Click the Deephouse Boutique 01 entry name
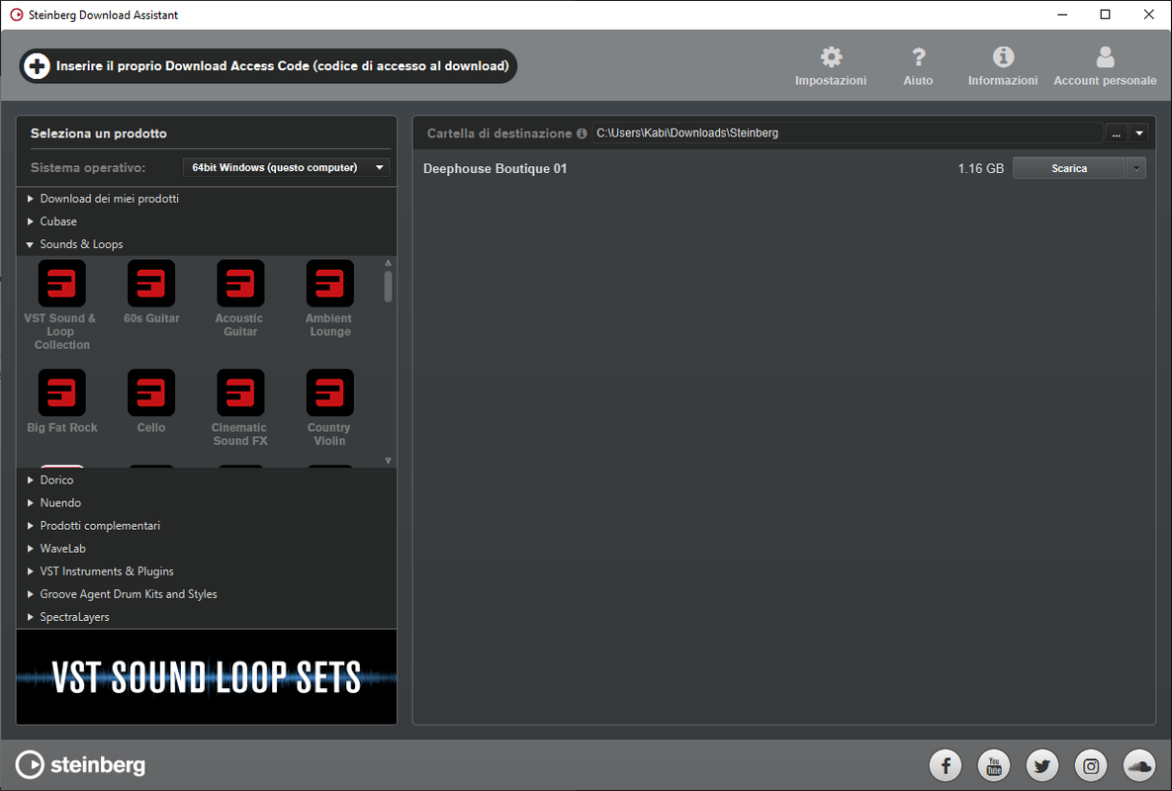This screenshot has width=1172, height=791. [x=495, y=169]
